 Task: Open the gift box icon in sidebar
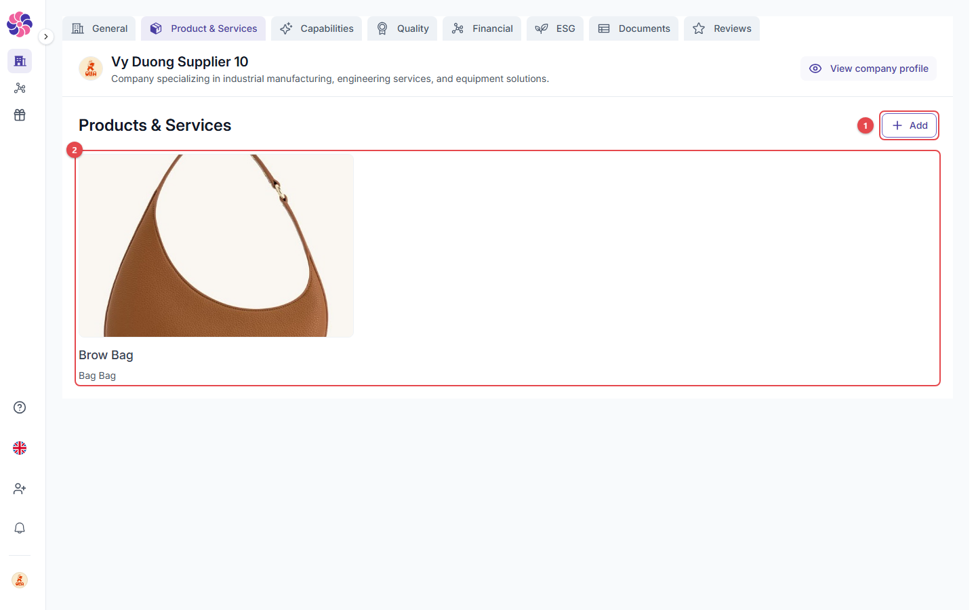click(x=20, y=115)
